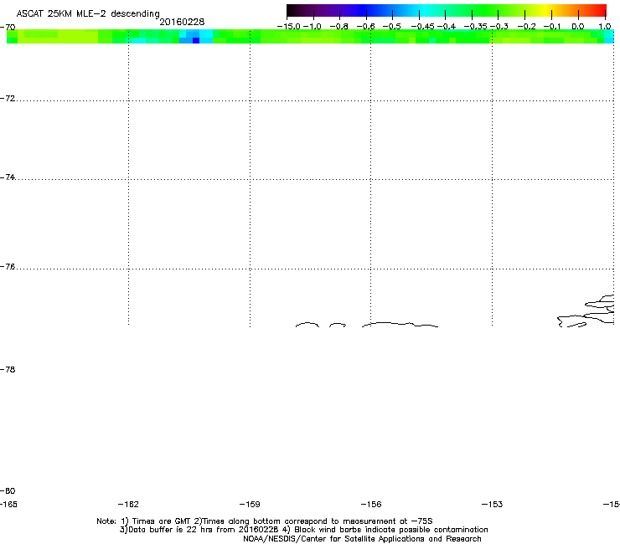This screenshot has height=544, width=620.
Task: Click the 'NOAA/NESDIS/Center for Satellite Applications' credit
Action: pyautogui.click(x=362, y=539)
